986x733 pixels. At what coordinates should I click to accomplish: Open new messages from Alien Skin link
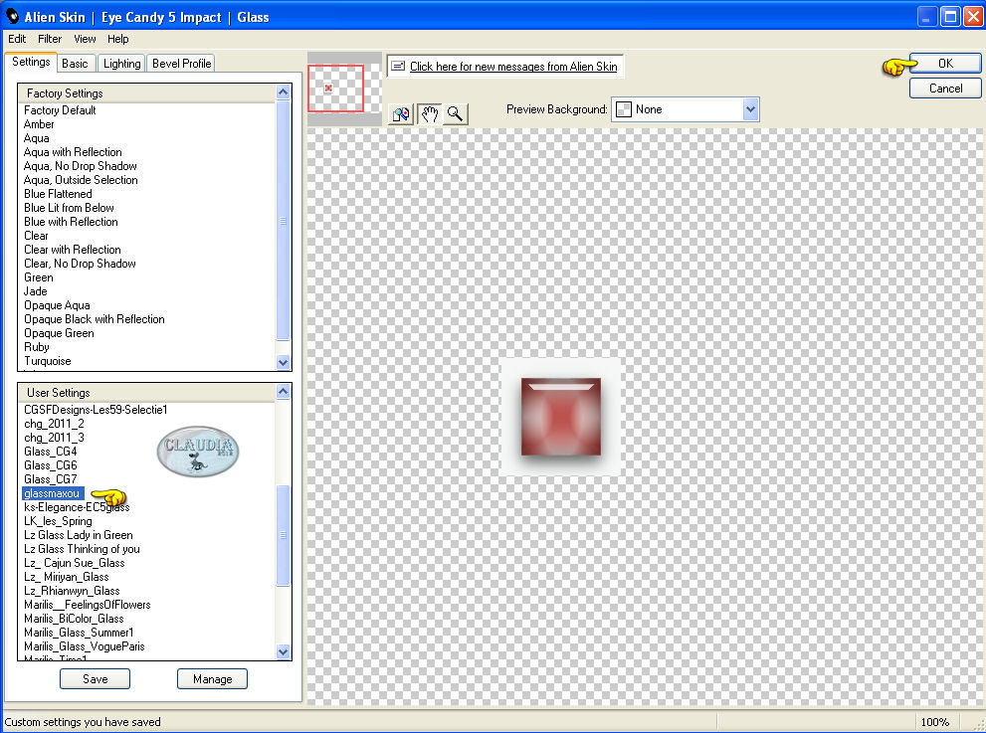tap(513, 66)
